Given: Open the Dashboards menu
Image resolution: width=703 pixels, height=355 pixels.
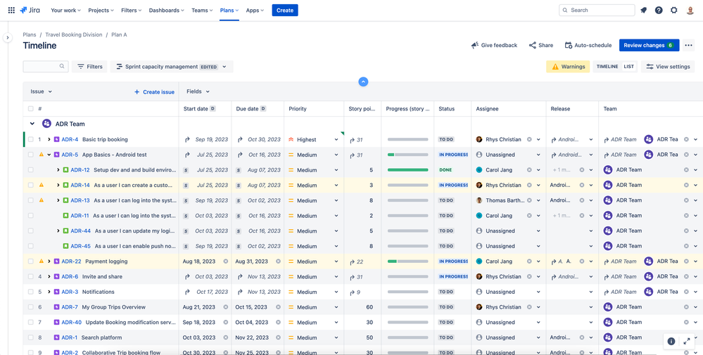Looking at the screenshot, I should [166, 11].
